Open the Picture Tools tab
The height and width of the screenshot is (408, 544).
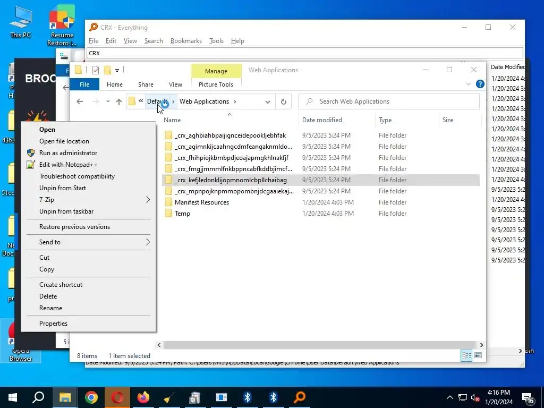point(216,84)
